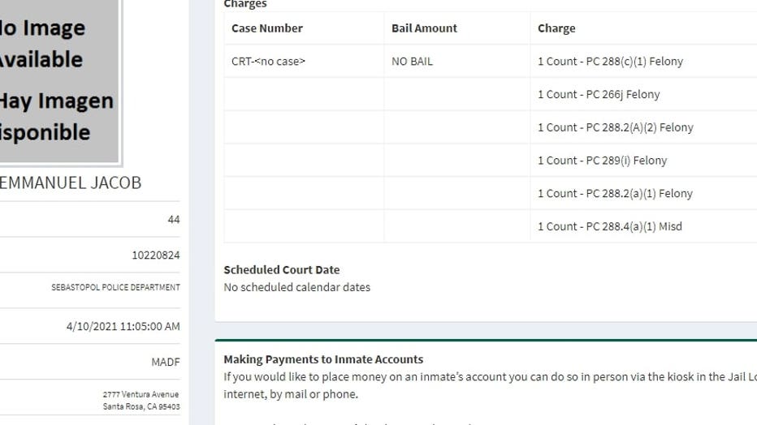Click the 2777 Ventura Avenue address

click(x=141, y=400)
